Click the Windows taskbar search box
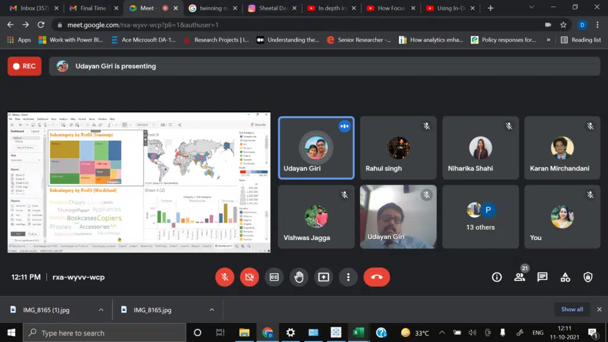 (104, 332)
